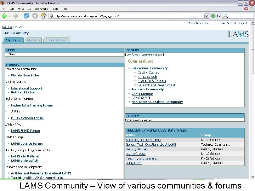Click the page scrollbar down arrow

pos(253,176)
